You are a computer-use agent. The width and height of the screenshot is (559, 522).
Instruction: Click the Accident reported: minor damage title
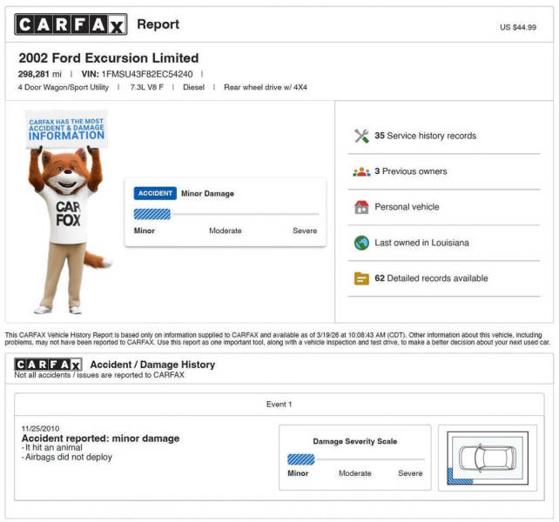tap(100, 438)
